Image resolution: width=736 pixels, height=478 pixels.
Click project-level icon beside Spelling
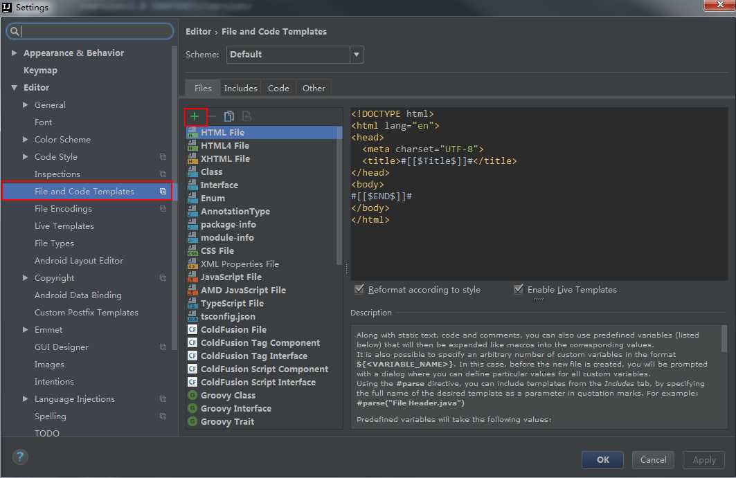click(163, 416)
